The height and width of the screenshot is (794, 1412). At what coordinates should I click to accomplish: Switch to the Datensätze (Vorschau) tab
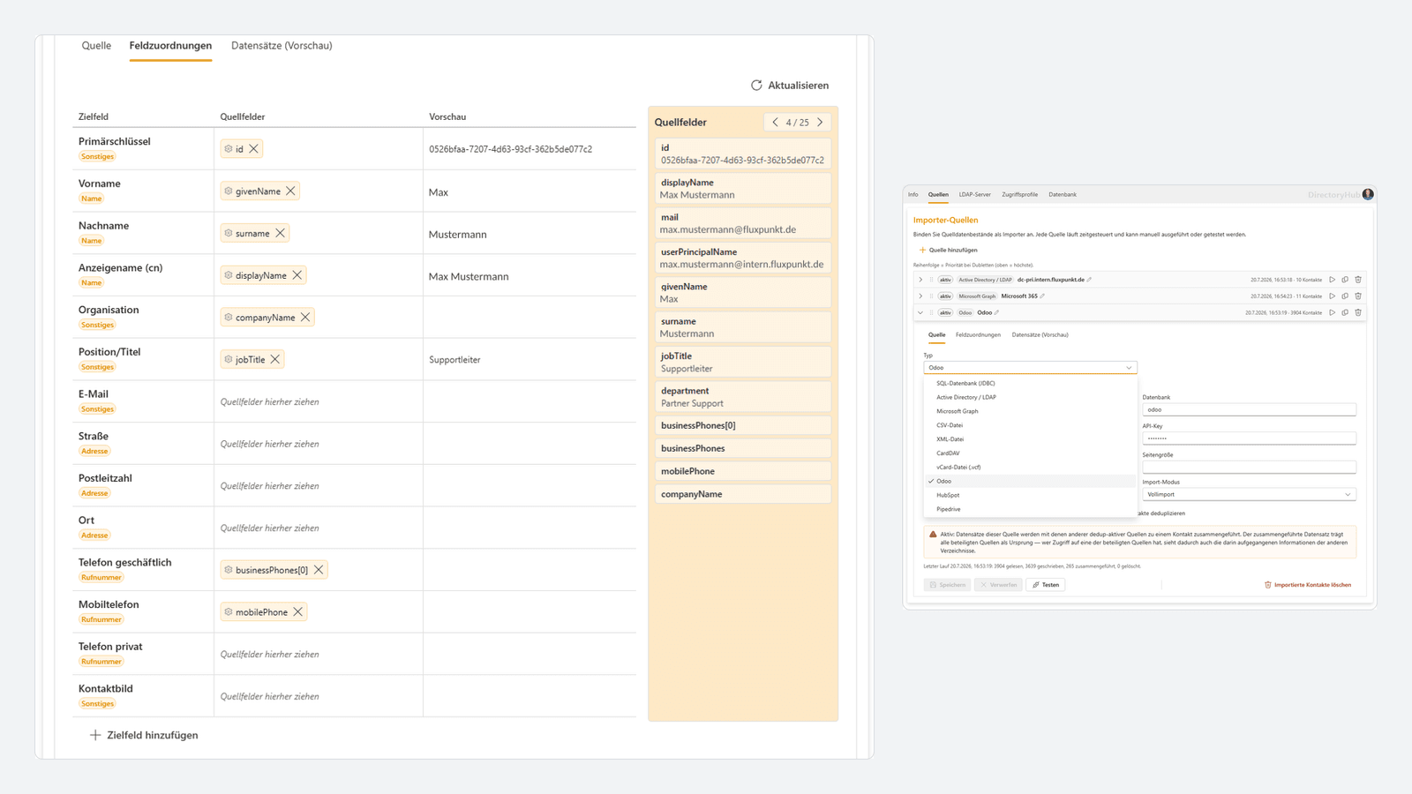coord(282,46)
